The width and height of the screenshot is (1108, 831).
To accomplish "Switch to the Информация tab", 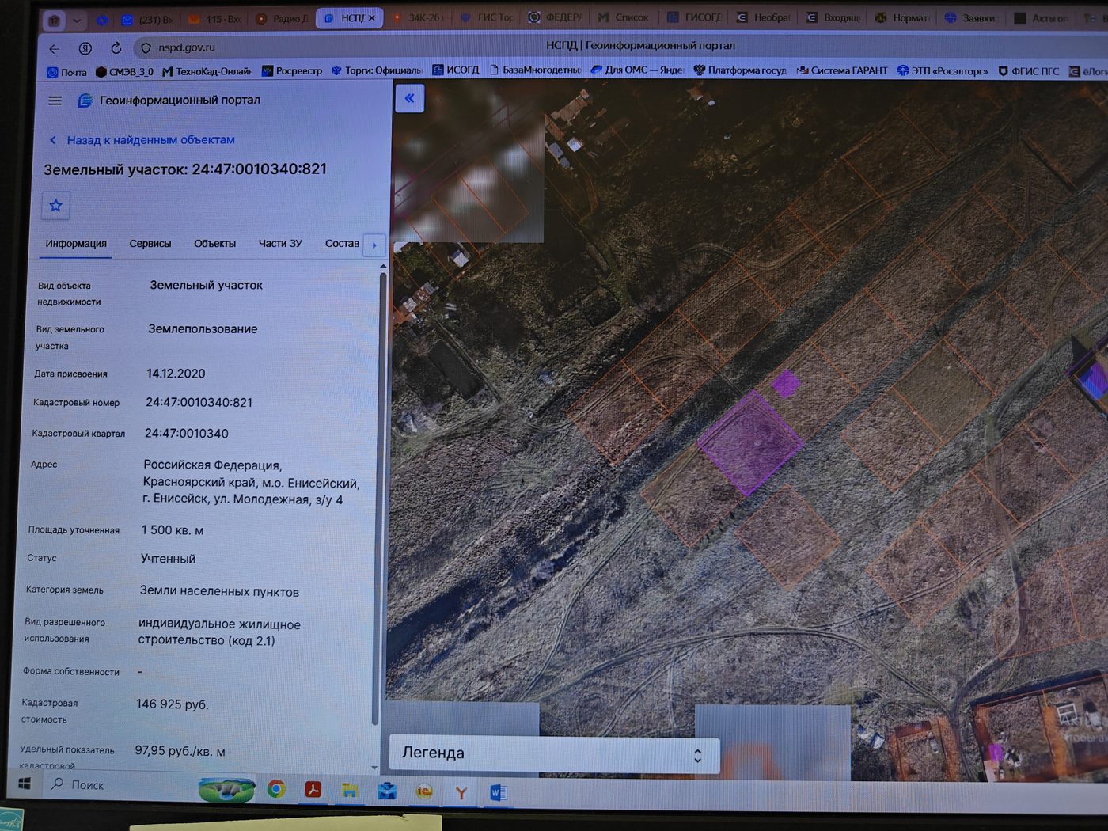I will [x=76, y=244].
